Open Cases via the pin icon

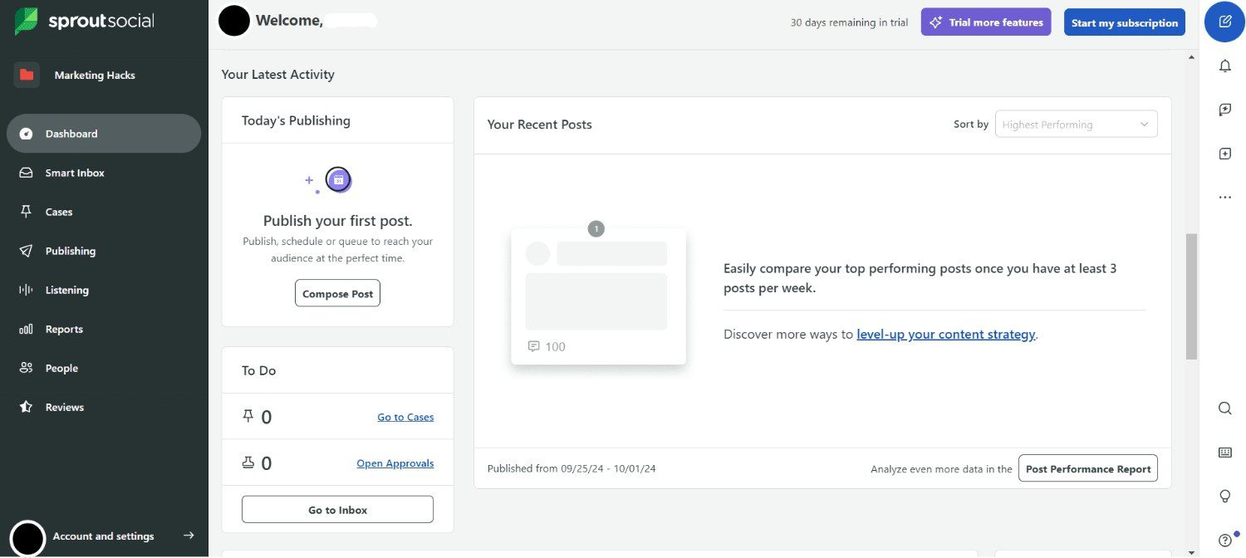point(26,212)
